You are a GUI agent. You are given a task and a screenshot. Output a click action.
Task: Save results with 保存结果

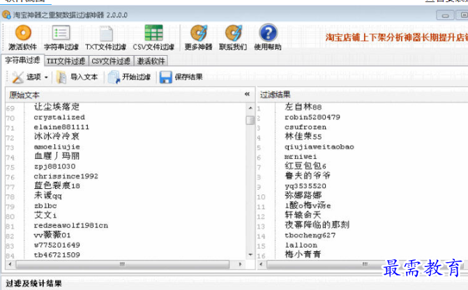point(181,77)
